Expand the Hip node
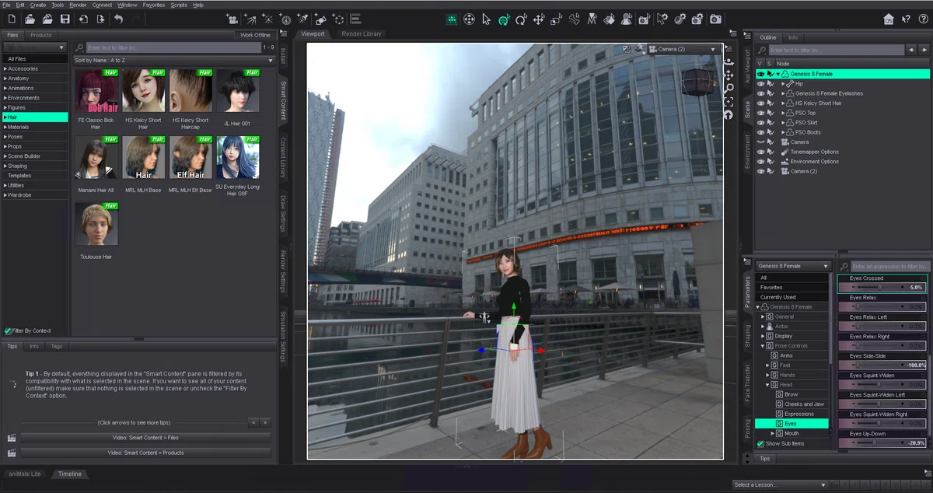Screen dimensions: 933x493 784,83
